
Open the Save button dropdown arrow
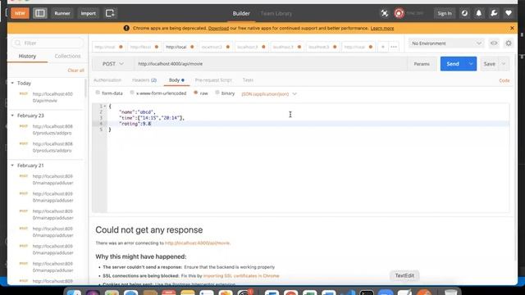pos(503,64)
